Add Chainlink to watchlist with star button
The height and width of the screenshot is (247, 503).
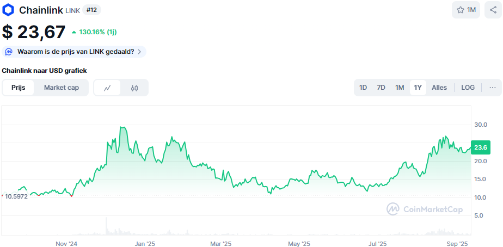[x=466, y=10]
